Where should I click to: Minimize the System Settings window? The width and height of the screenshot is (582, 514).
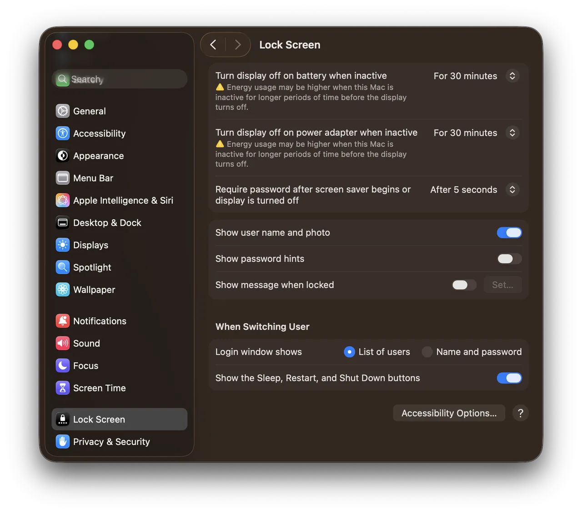(73, 45)
